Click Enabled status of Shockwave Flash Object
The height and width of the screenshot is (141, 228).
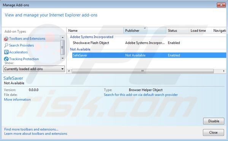[174, 43]
